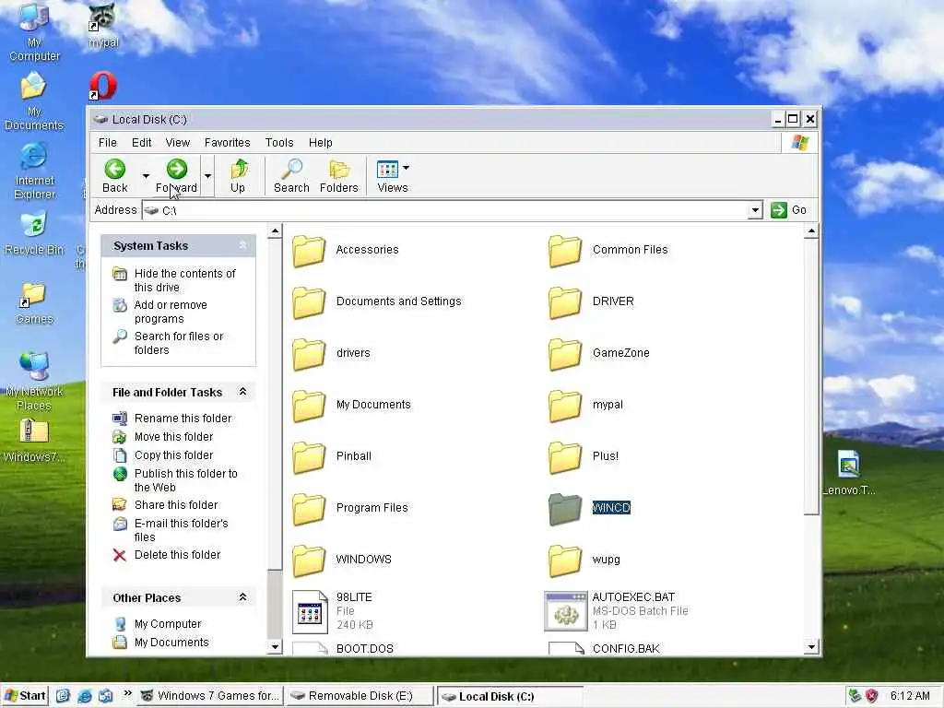Select the Documents and Settings folder icon
The image size is (944, 708).
[309, 302]
